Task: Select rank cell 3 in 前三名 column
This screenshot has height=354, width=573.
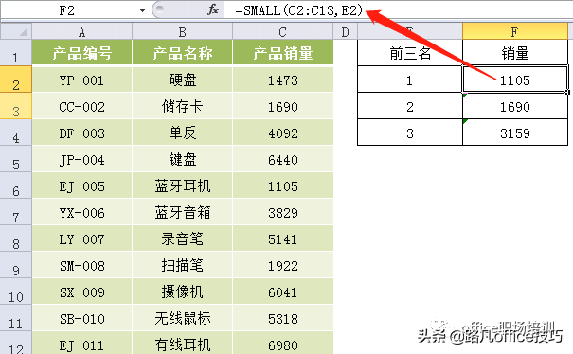Action: tap(410, 133)
